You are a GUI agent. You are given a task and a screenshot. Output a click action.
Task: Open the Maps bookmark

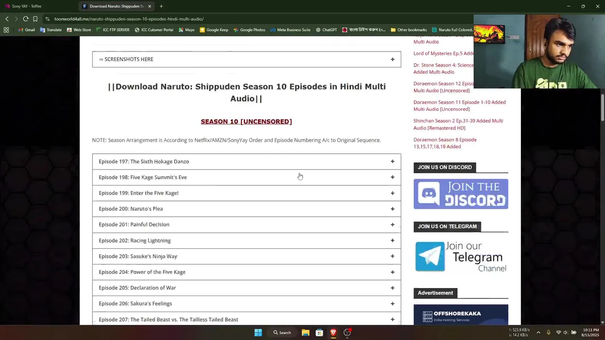tap(186, 30)
